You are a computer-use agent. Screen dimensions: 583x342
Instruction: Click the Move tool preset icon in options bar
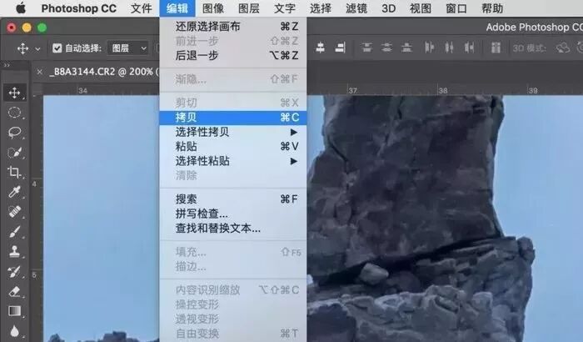(x=22, y=48)
